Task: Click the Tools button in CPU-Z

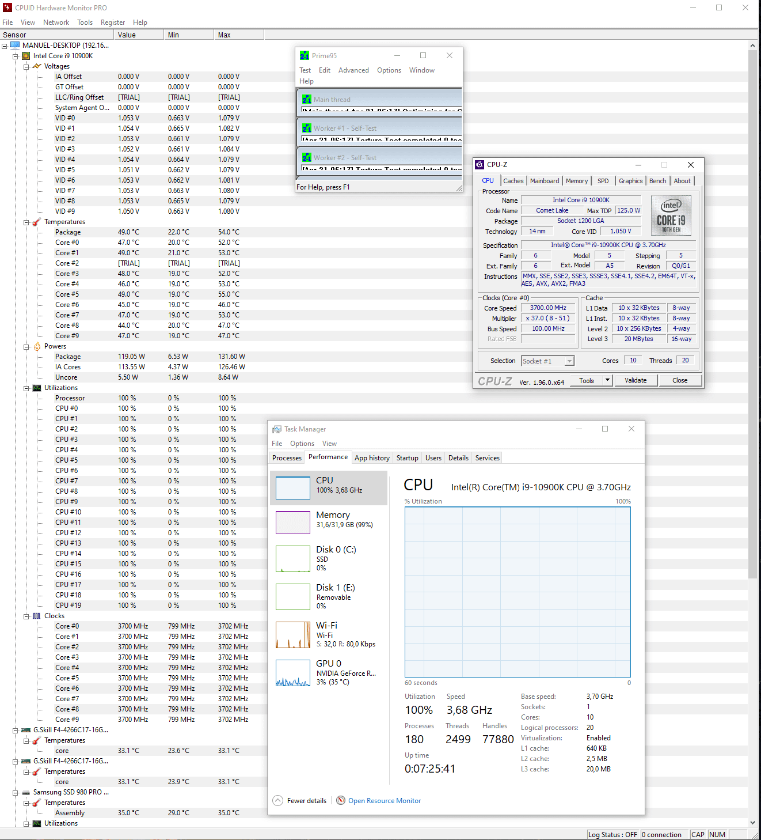Action: point(587,380)
